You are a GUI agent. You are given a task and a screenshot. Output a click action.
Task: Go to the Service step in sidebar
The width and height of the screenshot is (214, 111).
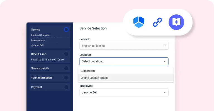(x=50, y=37)
